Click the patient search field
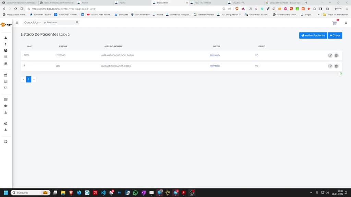This screenshot has width=351, height=197. point(59,23)
